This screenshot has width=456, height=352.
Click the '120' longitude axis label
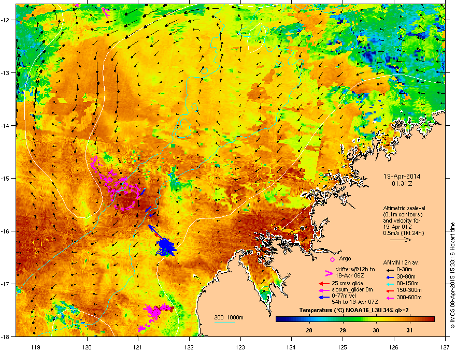tap(87, 347)
